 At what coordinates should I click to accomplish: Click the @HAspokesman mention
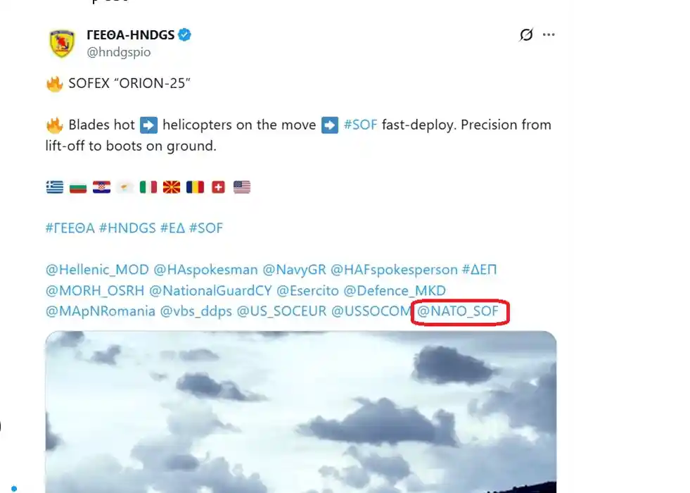pos(205,270)
